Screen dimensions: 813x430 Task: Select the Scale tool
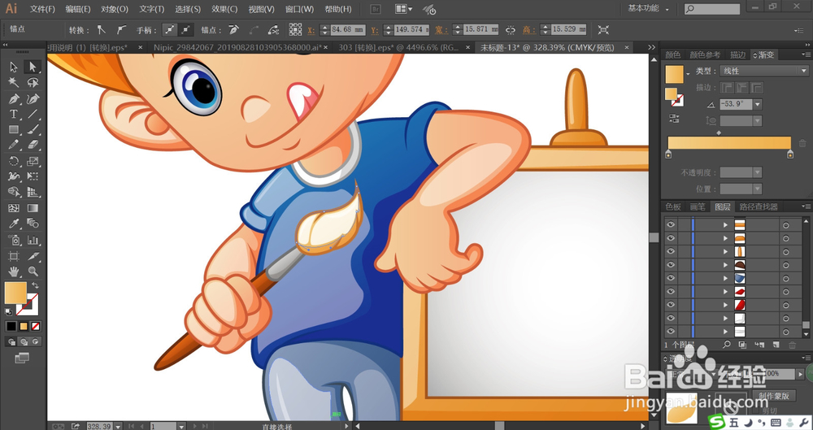coord(33,161)
